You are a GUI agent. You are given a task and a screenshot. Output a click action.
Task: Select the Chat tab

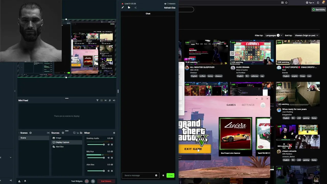[148, 14]
